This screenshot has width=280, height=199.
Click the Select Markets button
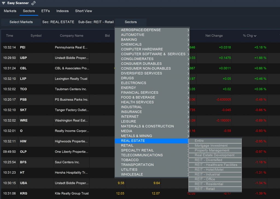point(21,22)
